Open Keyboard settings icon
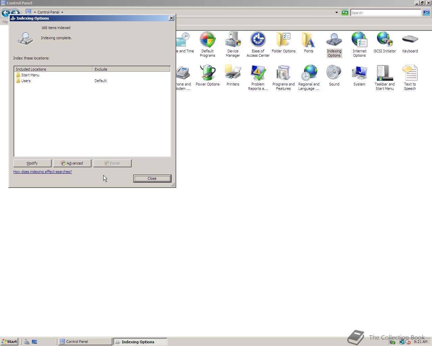 tap(410, 42)
